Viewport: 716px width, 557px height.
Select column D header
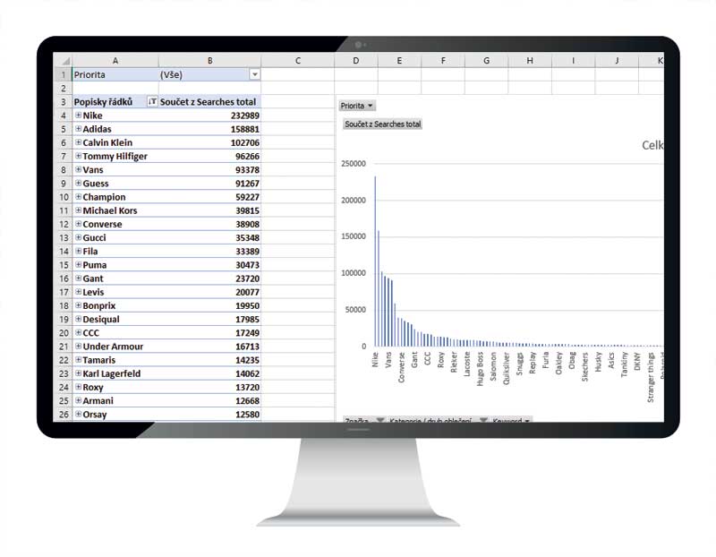[356, 60]
